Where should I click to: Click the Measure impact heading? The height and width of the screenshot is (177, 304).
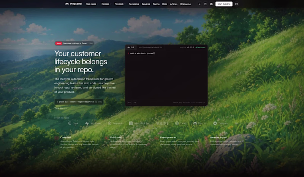pos(218,137)
